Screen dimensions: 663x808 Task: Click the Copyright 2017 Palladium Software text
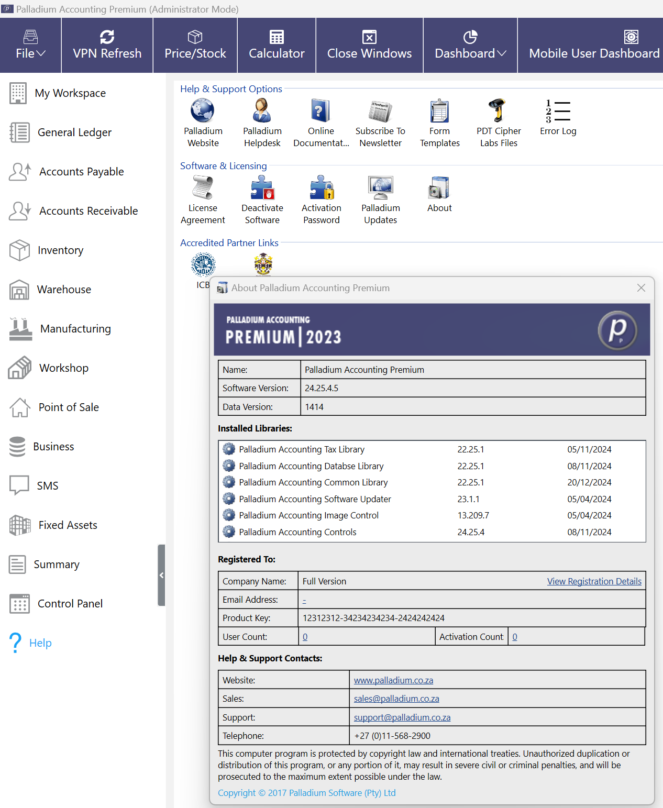click(307, 793)
